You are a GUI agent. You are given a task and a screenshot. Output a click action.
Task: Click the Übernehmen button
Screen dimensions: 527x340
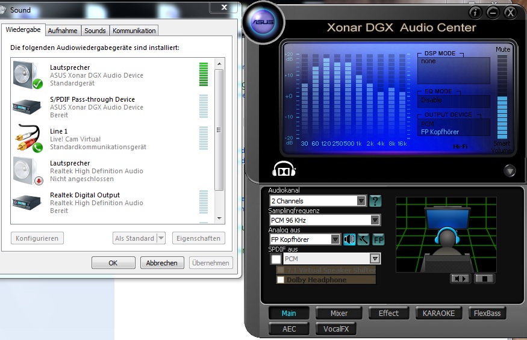point(211,263)
